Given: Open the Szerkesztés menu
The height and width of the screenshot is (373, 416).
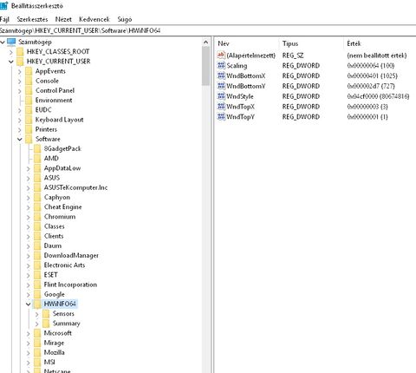Looking at the screenshot, I should coord(32,19).
